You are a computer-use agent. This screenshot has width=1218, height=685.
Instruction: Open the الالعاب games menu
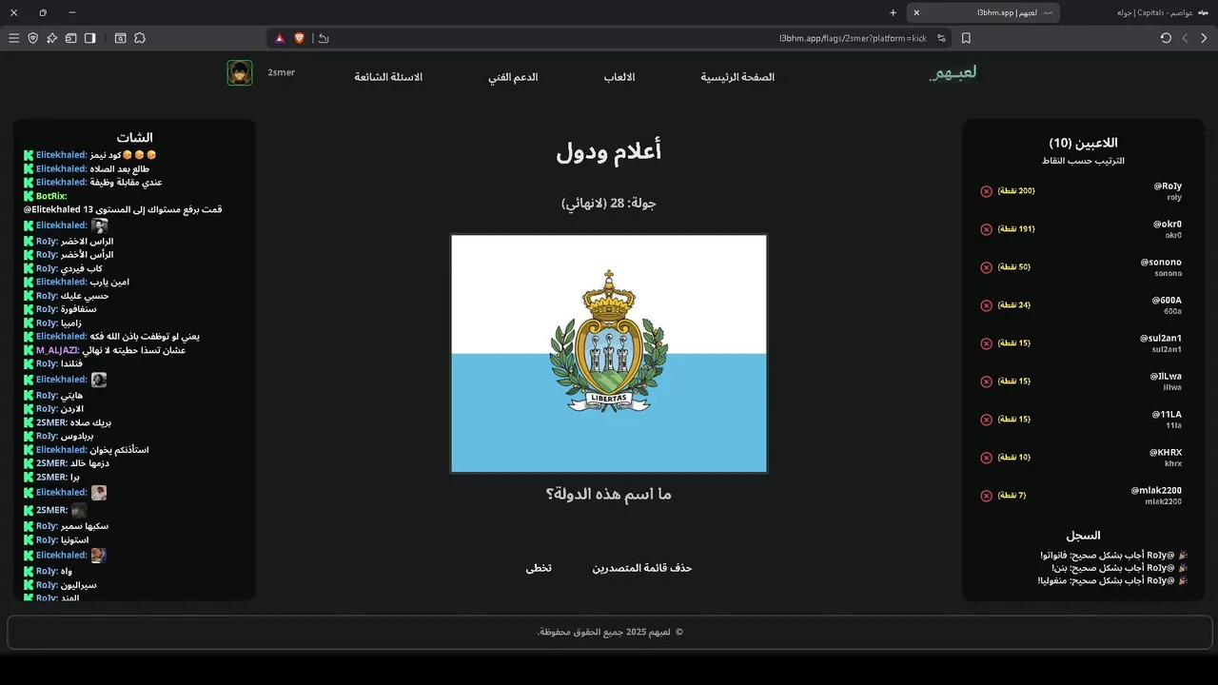click(x=619, y=77)
